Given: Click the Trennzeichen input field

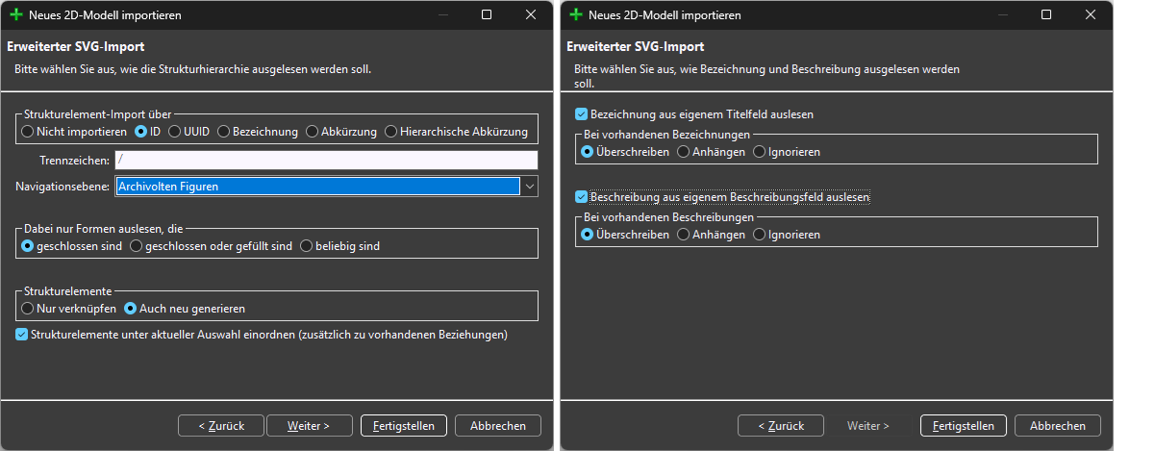Looking at the screenshot, I should coord(326,161).
